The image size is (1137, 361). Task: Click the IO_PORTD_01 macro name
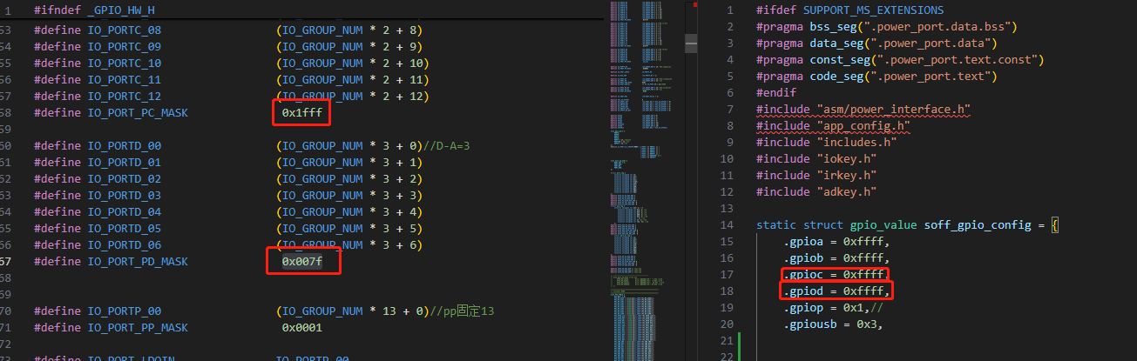pos(125,163)
